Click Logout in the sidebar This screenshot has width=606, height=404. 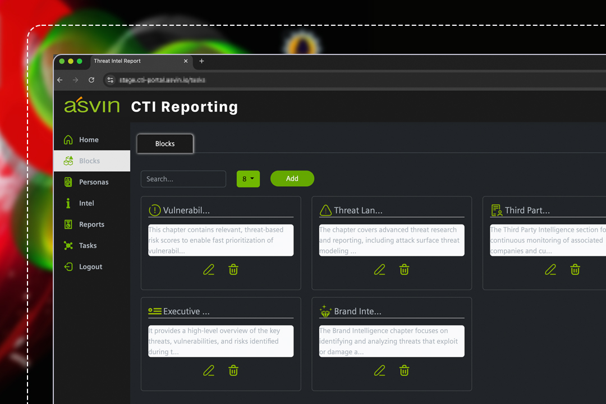[x=90, y=267]
